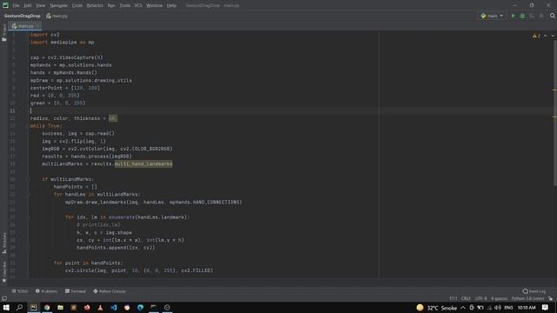
Task: Open the TODO tool window
Action: point(19,291)
